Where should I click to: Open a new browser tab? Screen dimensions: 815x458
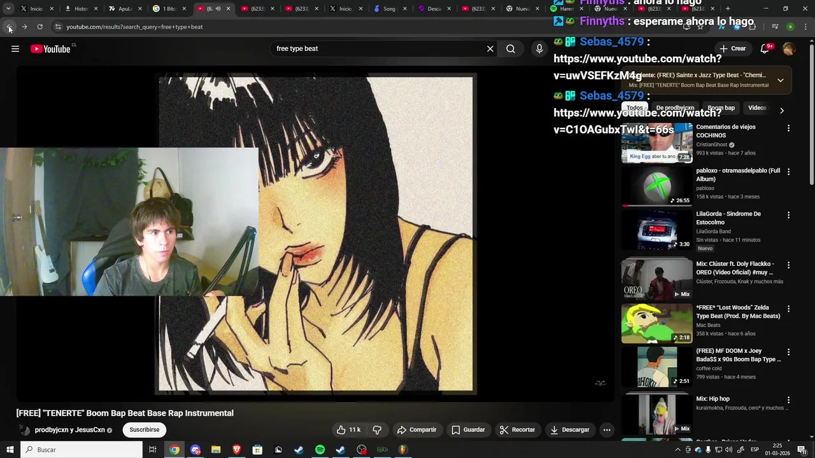pos(728,9)
